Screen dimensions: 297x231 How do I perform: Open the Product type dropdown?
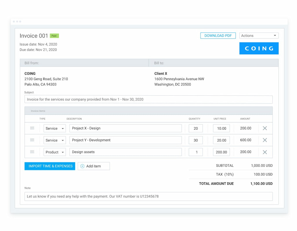[x=55, y=152]
